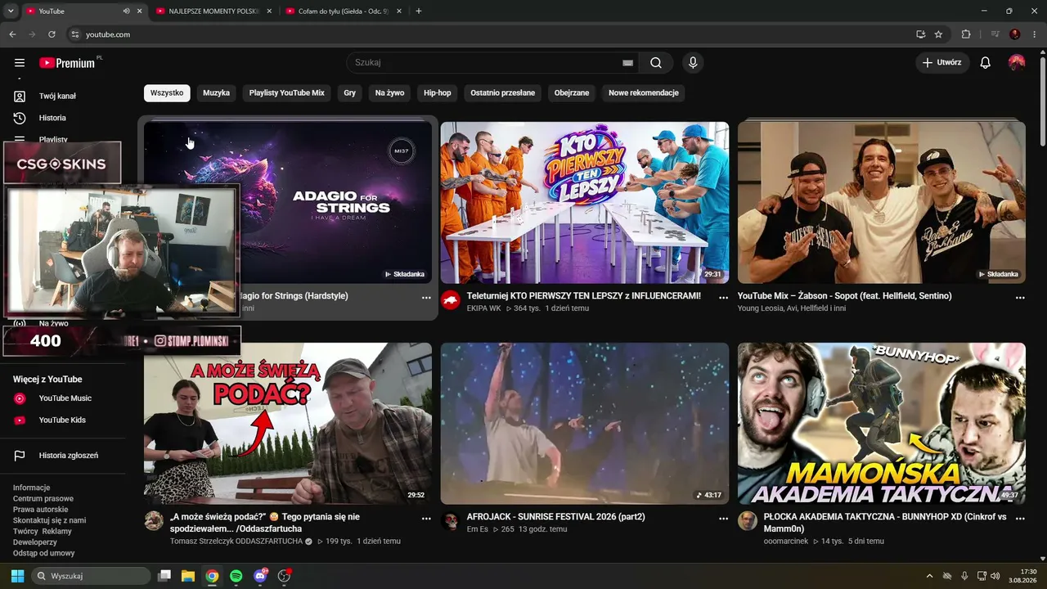The height and width of the screenshot is (589, 1047).
Task: Open Em Es channel avatar
Action: pyautogui.click(x=451, y=521)
